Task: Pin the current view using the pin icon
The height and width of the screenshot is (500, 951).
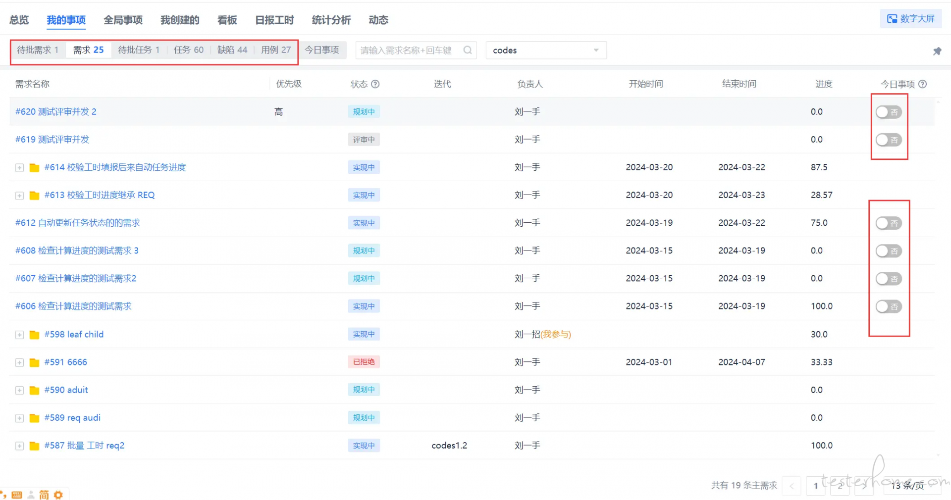Action: tap(937, 51)
